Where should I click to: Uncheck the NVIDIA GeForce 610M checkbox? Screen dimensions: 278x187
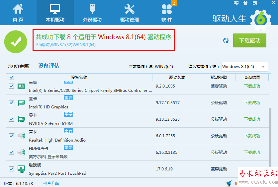pos(11,119)
